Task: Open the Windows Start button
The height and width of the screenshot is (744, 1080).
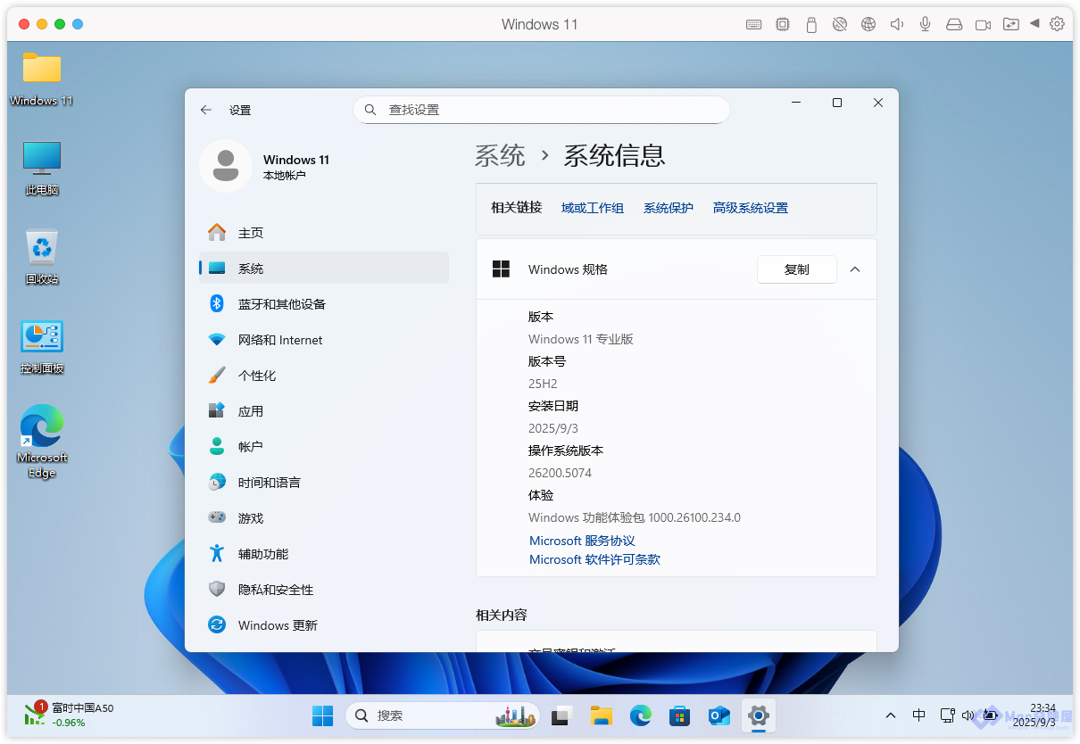Action: coord(322,715)
